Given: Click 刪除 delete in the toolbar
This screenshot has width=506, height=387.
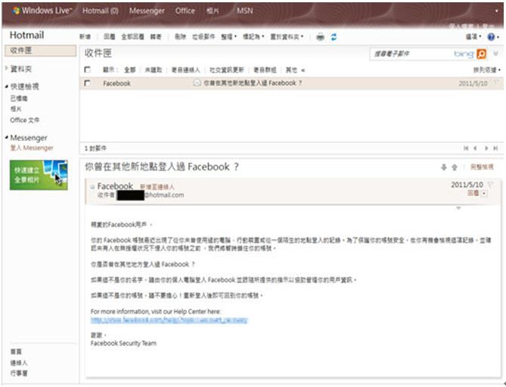Looking at the screenshot, I should 181,37.
